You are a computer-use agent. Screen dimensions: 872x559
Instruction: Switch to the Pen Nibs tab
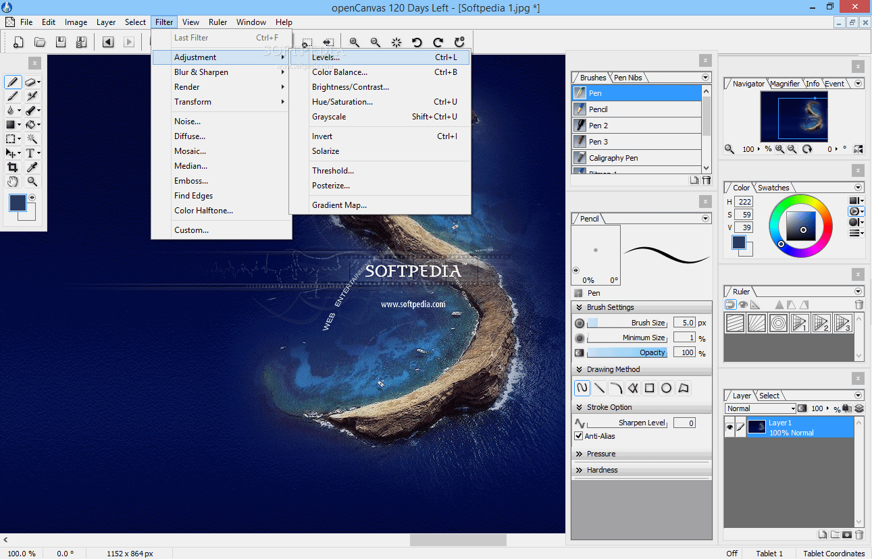click(627, 78)
